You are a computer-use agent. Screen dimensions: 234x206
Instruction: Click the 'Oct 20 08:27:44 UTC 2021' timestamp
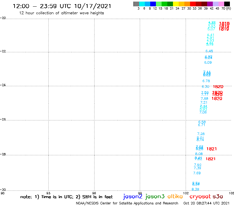[206, 203]
